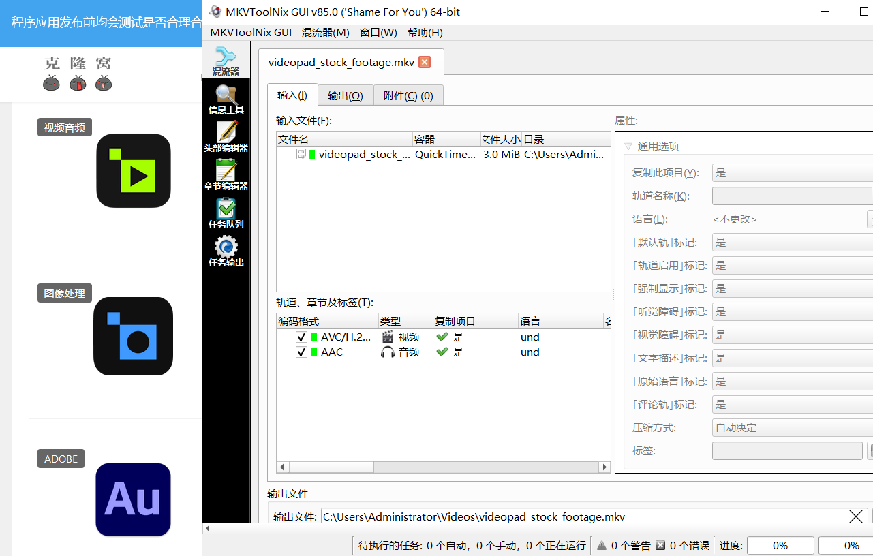Open the 信息工具 info tool
Image resolution: width=873 pixels, height=556 pixels.
(x=226, y=99)
